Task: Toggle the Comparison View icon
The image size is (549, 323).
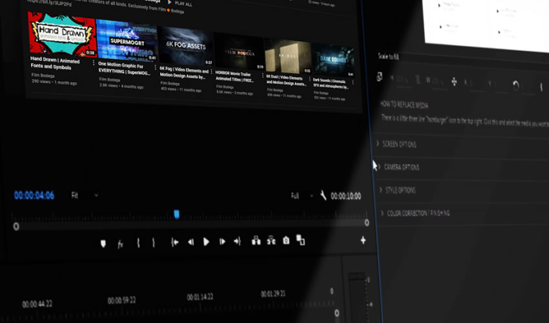Action: [x=300, y=240]
